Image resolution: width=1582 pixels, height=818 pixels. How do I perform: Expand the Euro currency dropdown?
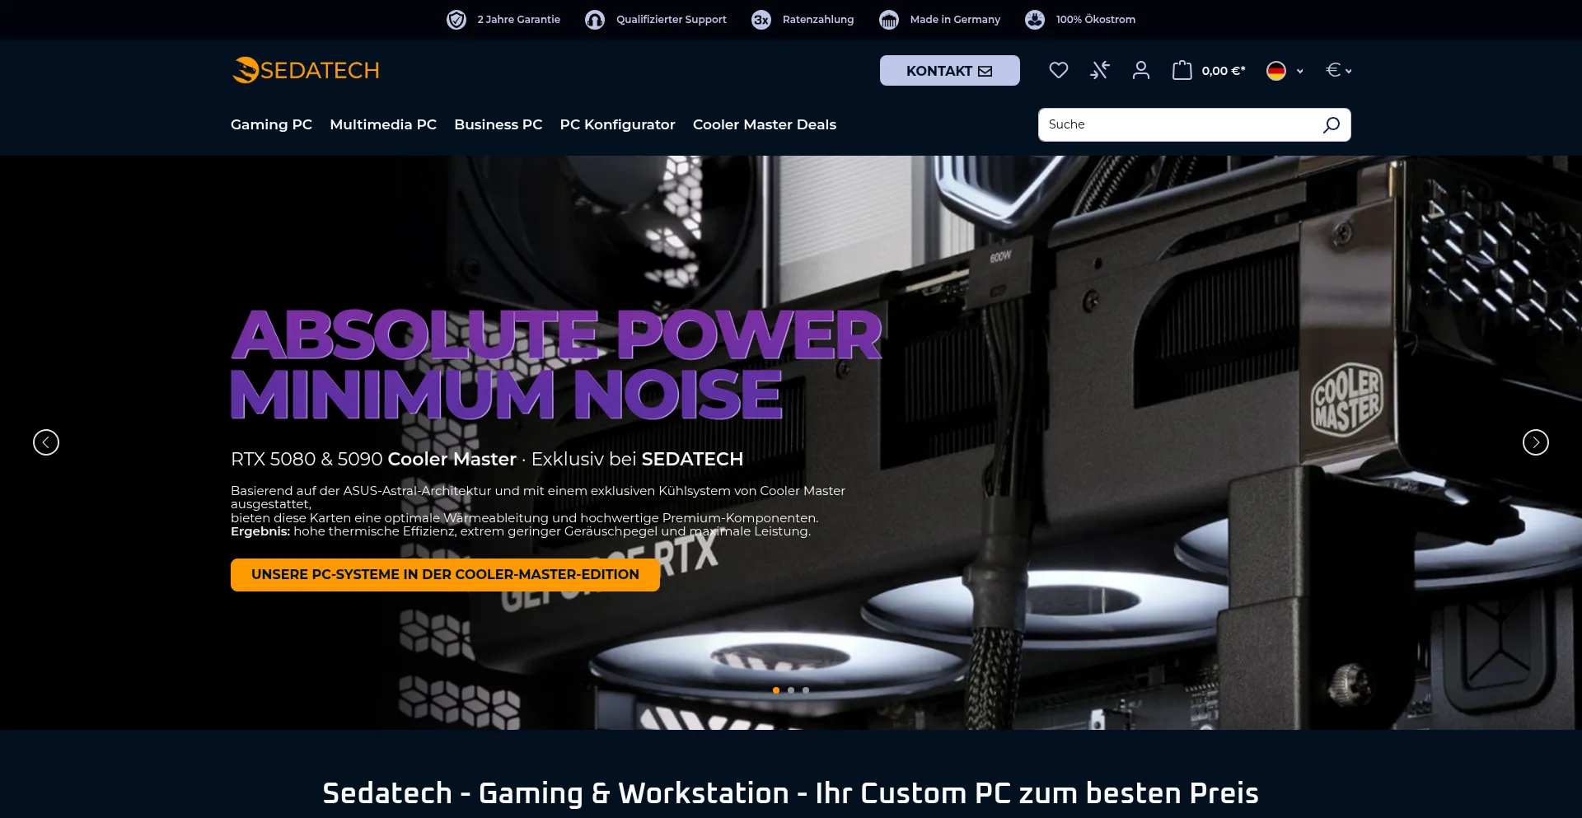pos(1338,71)
